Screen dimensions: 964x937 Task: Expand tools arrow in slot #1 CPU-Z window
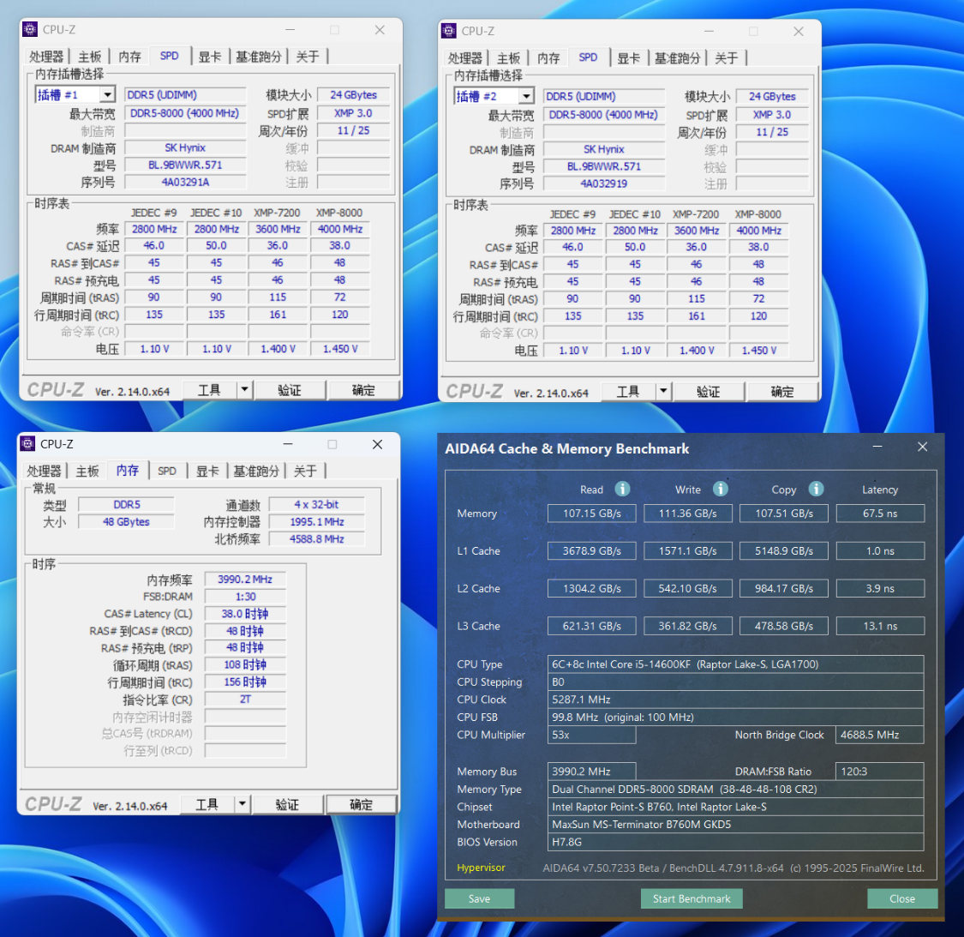pyautogui.click(x=244, y=390)
